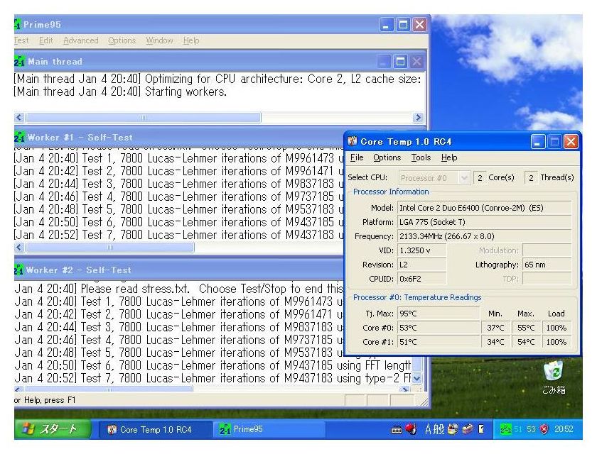Click Worker #1 line Test 3 M9837183
This screenshot has width=597, height=454.
pos(179,184)
